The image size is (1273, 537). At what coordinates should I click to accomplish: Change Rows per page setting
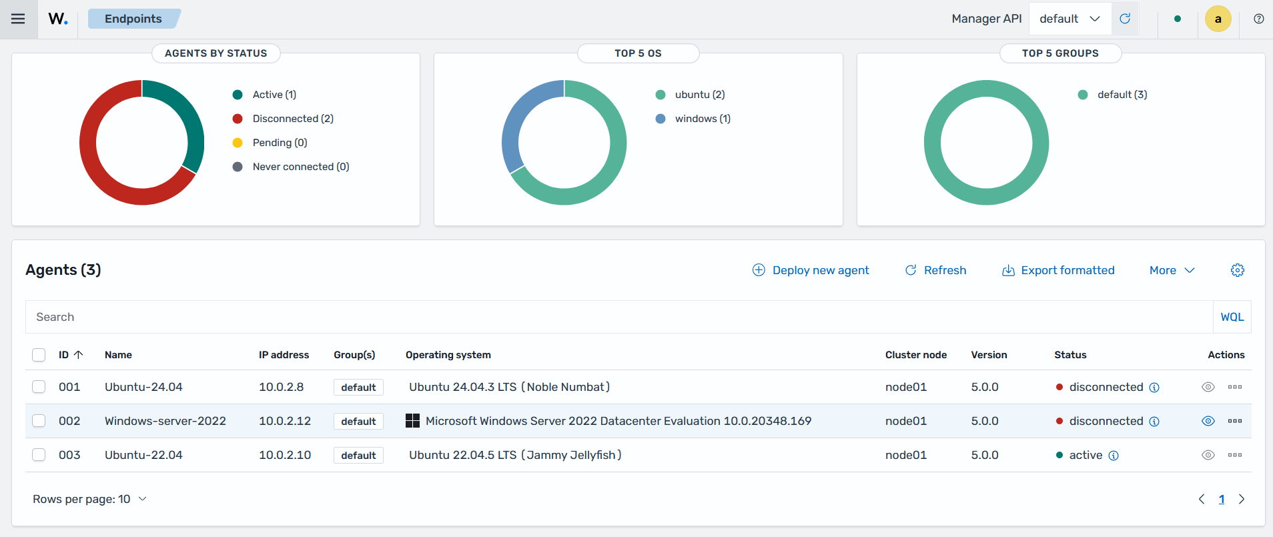(89, 499)
